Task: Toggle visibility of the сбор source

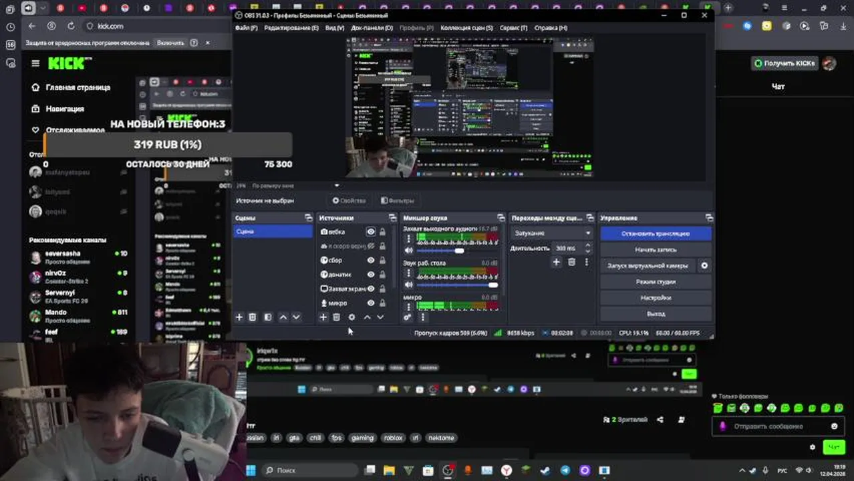Action: tap(370, 261)
